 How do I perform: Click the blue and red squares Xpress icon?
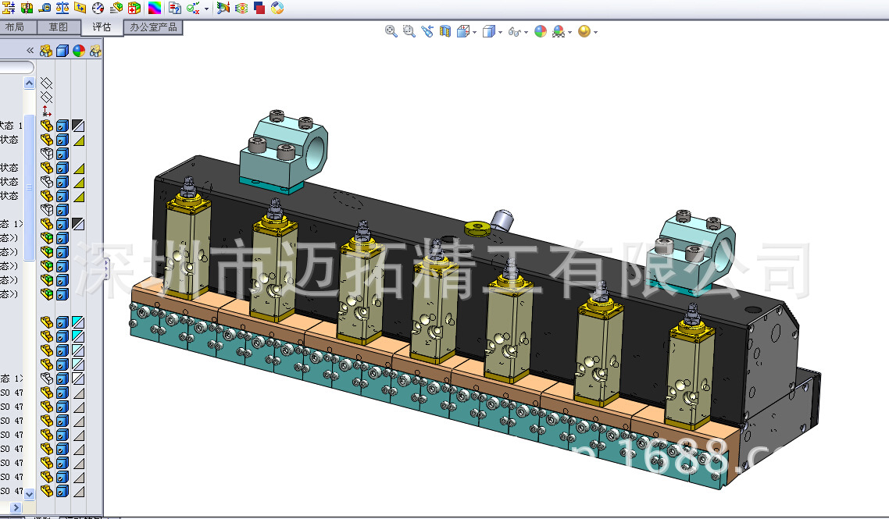tap(259, 8)
